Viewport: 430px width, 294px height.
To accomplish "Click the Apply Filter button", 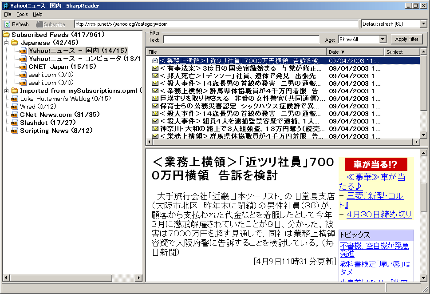I will 406,39.
